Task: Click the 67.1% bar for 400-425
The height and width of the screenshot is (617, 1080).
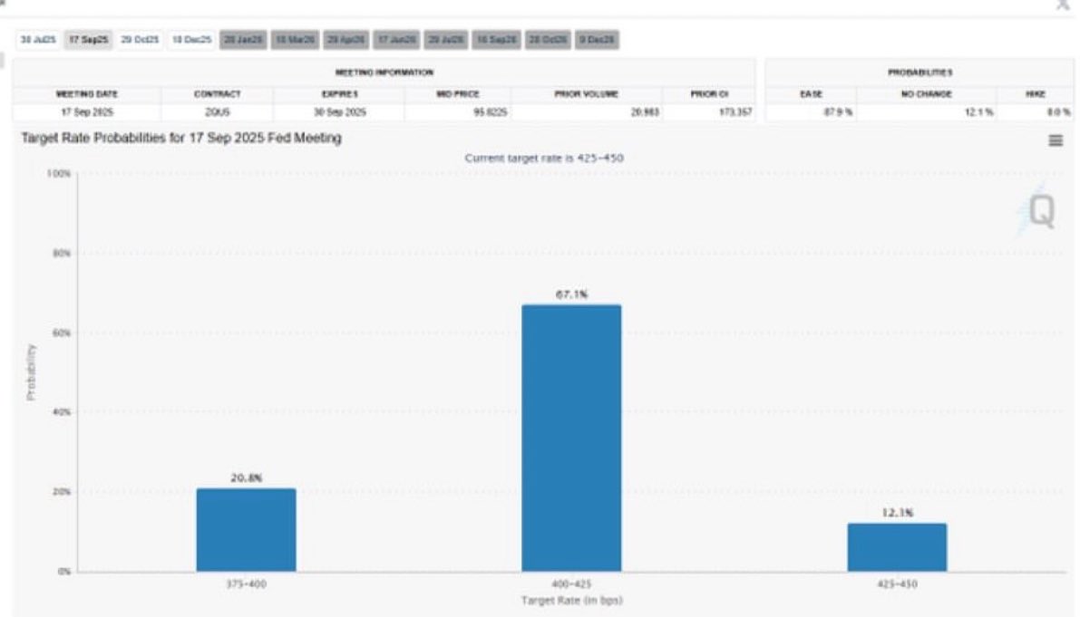Action: pyautogui.click(x=571, y=438)
